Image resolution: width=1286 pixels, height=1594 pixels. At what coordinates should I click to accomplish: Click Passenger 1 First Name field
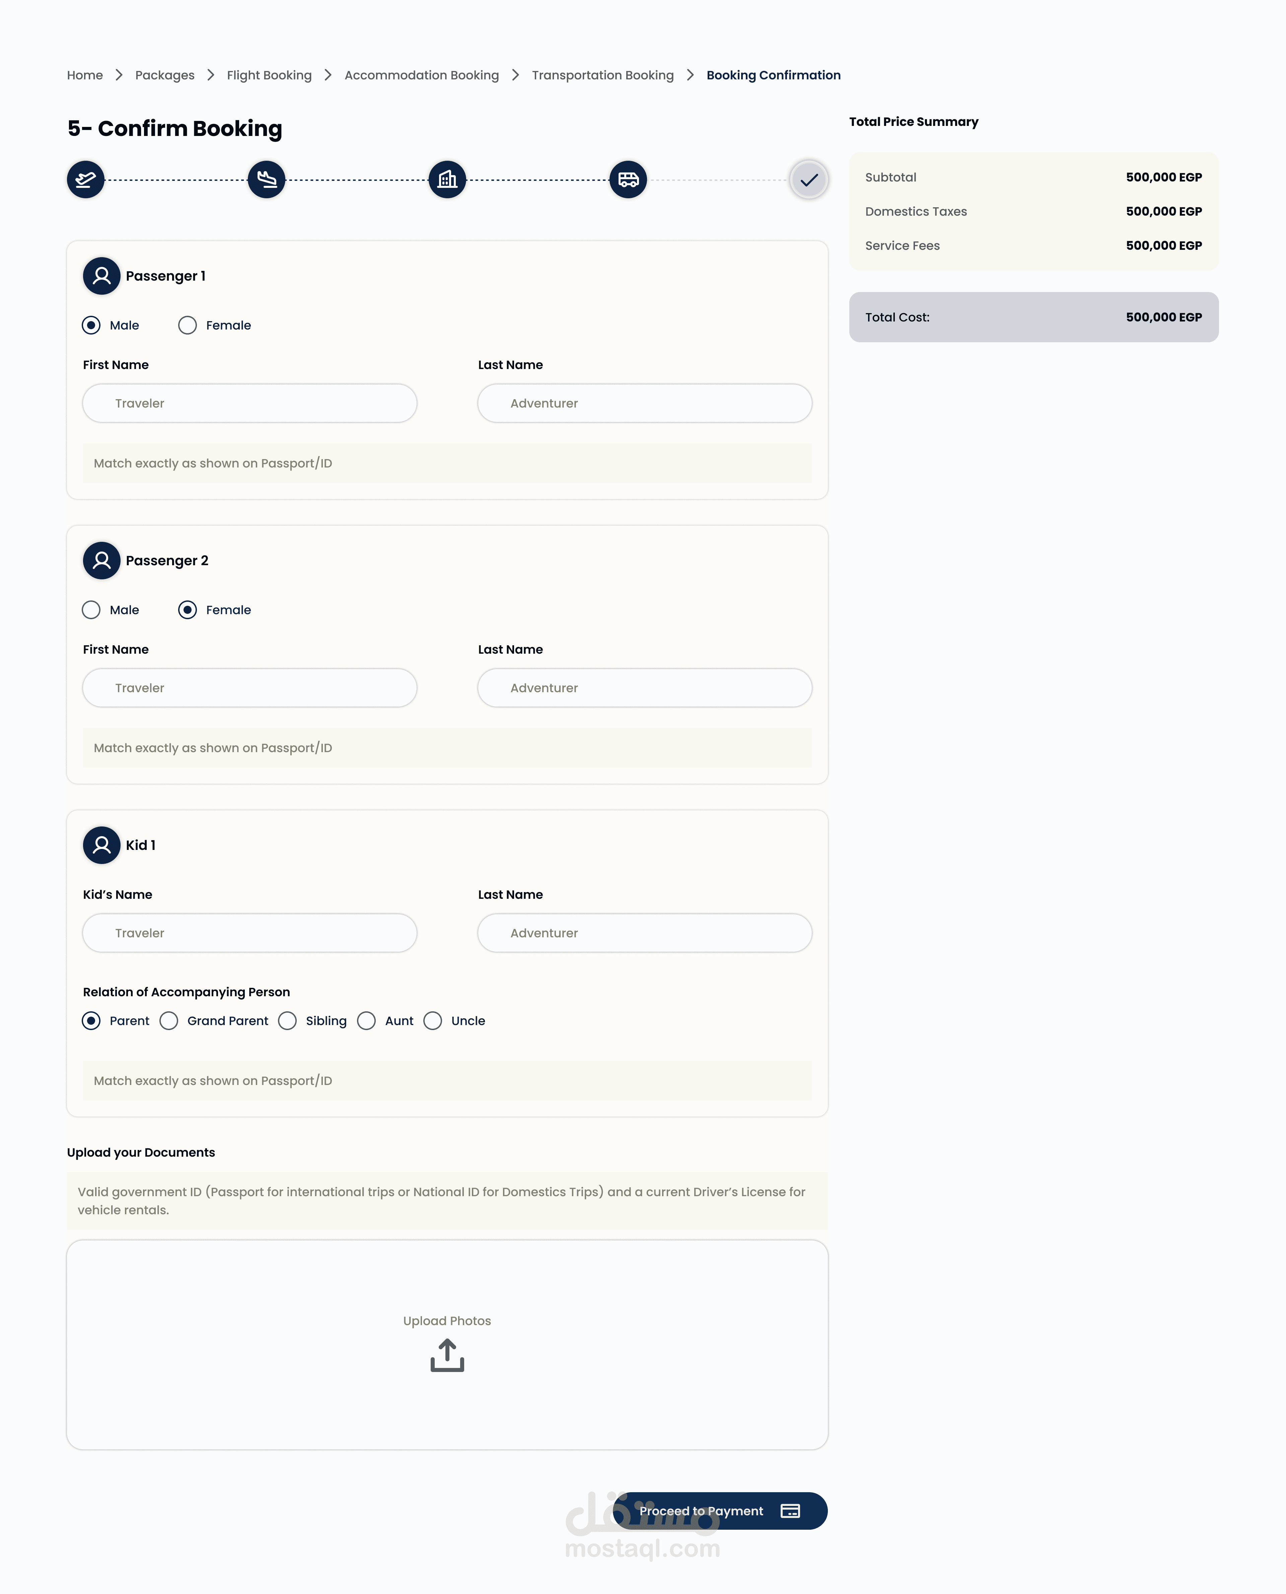point(249,403)
